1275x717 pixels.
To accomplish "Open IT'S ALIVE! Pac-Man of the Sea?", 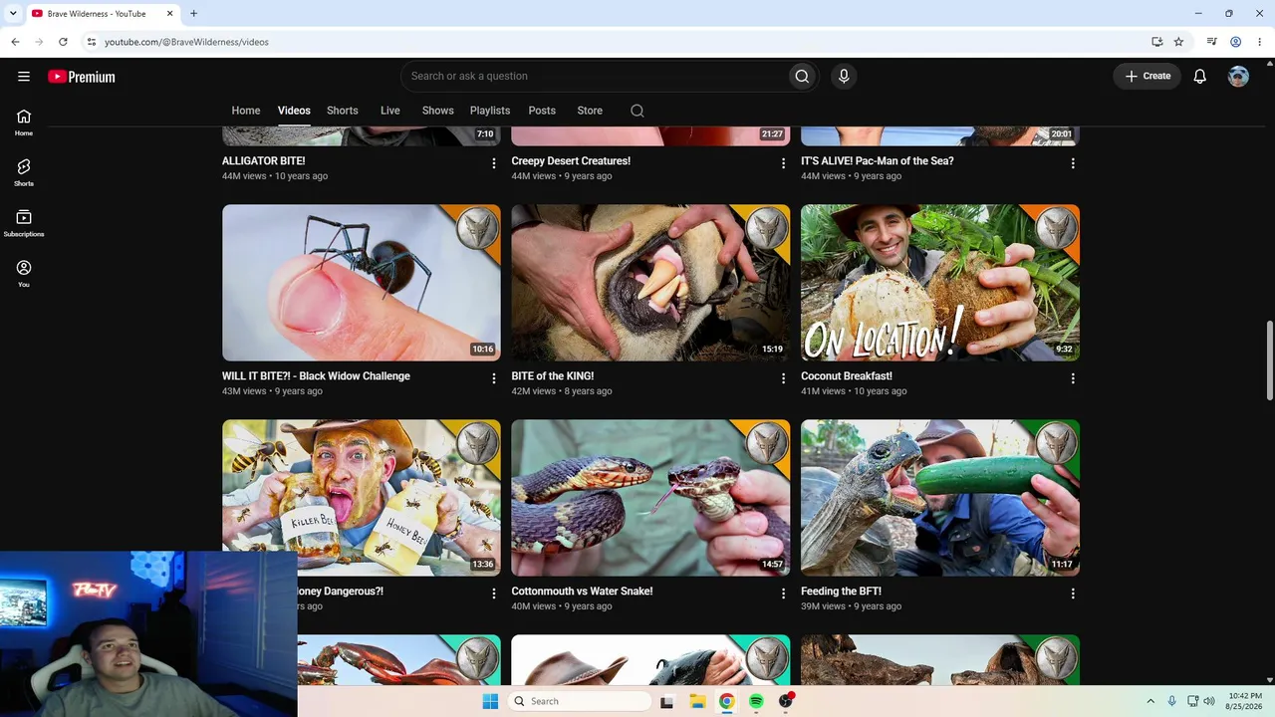I will pos(878,161).
